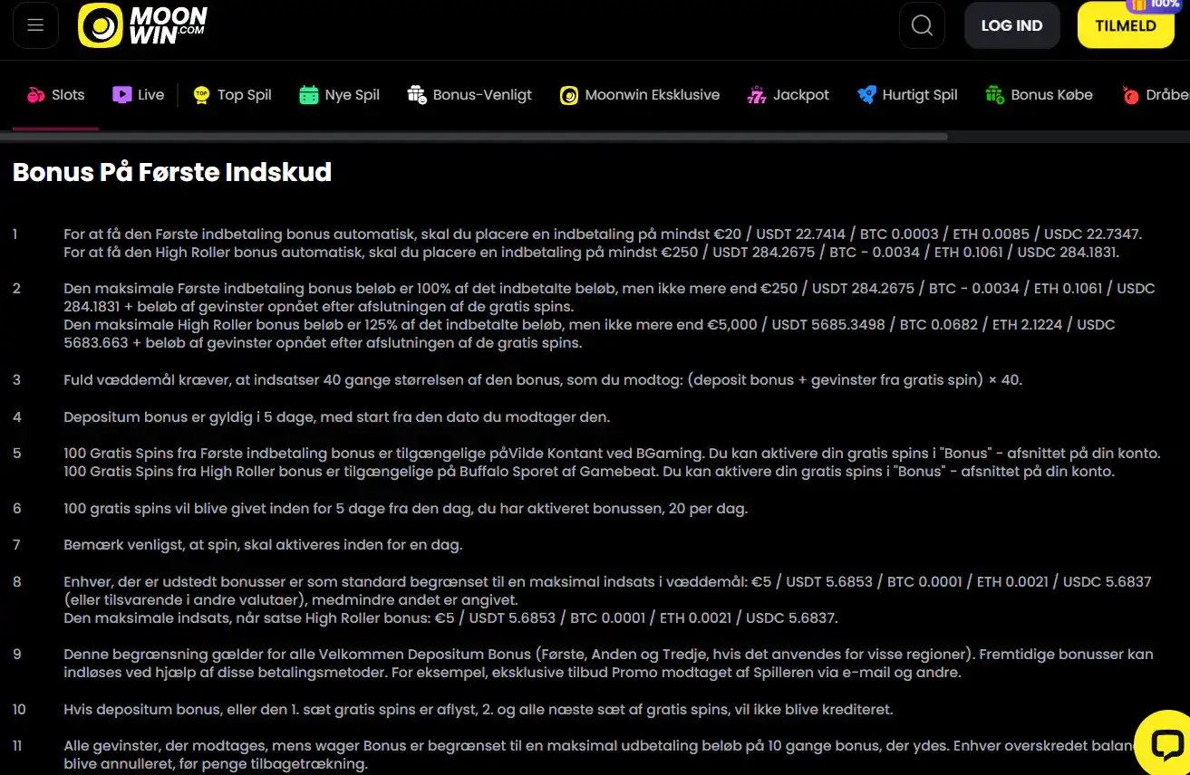The image size is (1190, 775).
Task: Click the Nye Spil calendar icon
Action: (x=309, y=95)
